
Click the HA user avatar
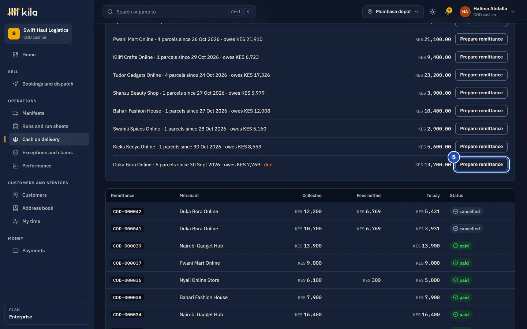pyautogui.click(x=465, y=12)
